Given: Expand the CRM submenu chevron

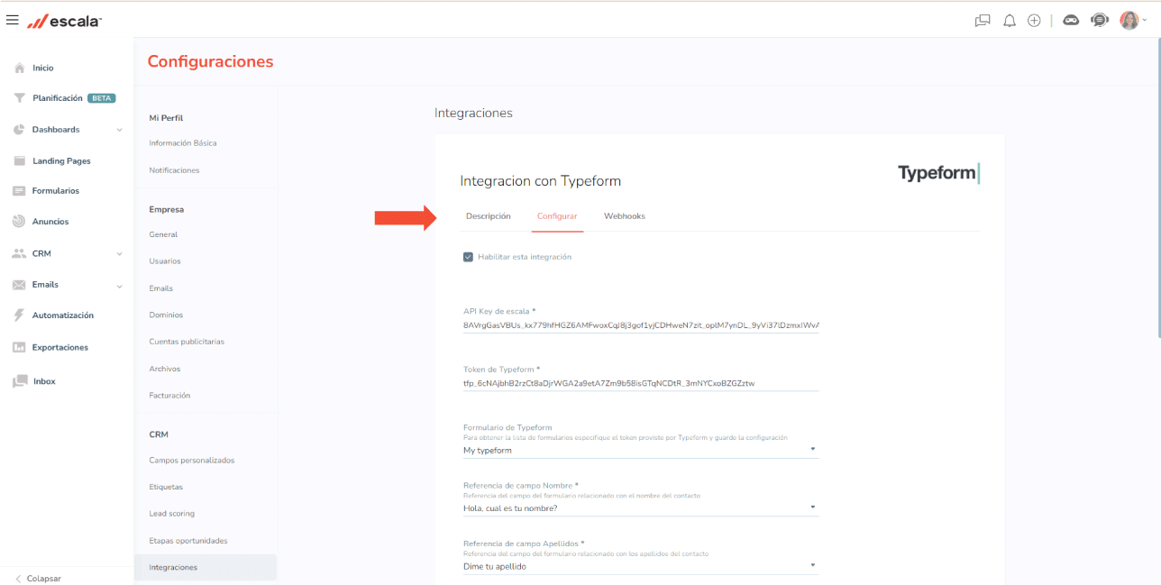Looking at the screenshot, I should (120, 254).
